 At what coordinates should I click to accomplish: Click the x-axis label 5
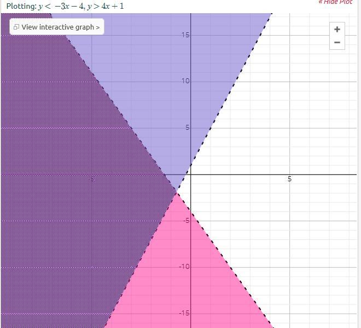[289, 179]
